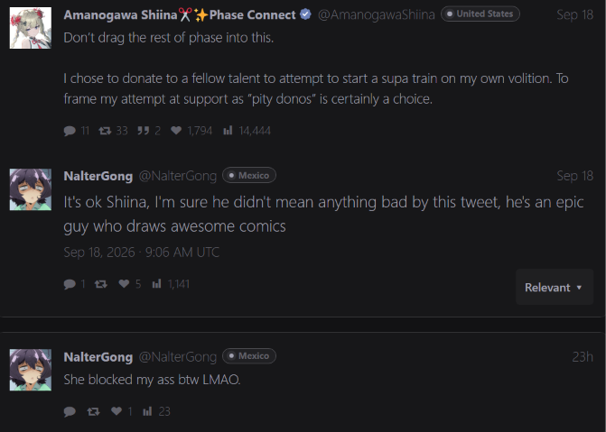The height and width of the screenshot is (432, 606).
Task: Click the Mexico badge on the 23h reply
Action: [x=249, y=356]
